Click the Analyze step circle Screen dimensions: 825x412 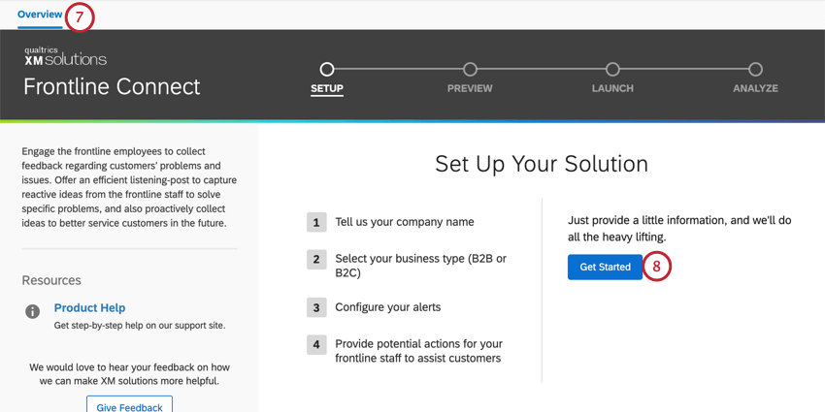click(755, 69)
